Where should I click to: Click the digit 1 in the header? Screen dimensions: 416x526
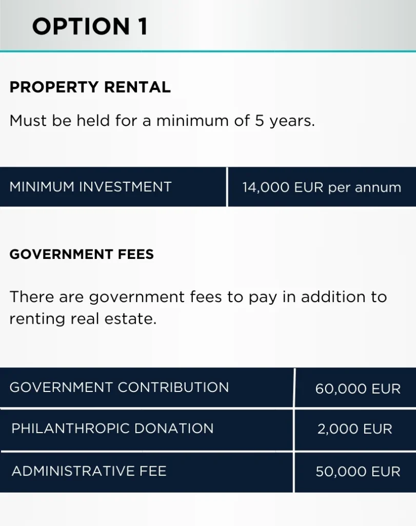[143, 26]
